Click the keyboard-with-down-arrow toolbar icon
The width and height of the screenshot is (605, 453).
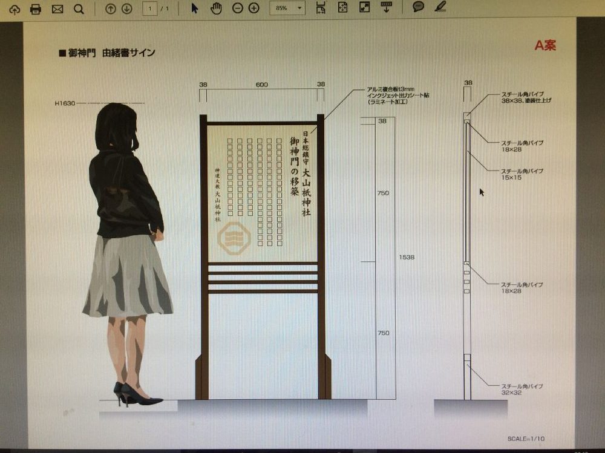(x=386, y=7)
